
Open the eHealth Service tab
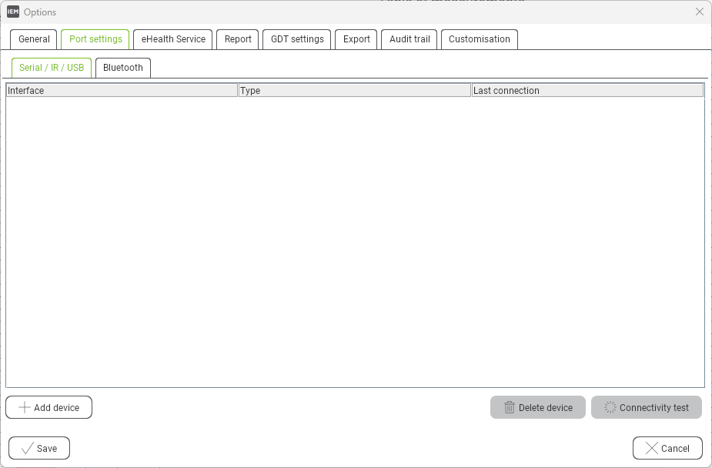[x=173, y=39]
